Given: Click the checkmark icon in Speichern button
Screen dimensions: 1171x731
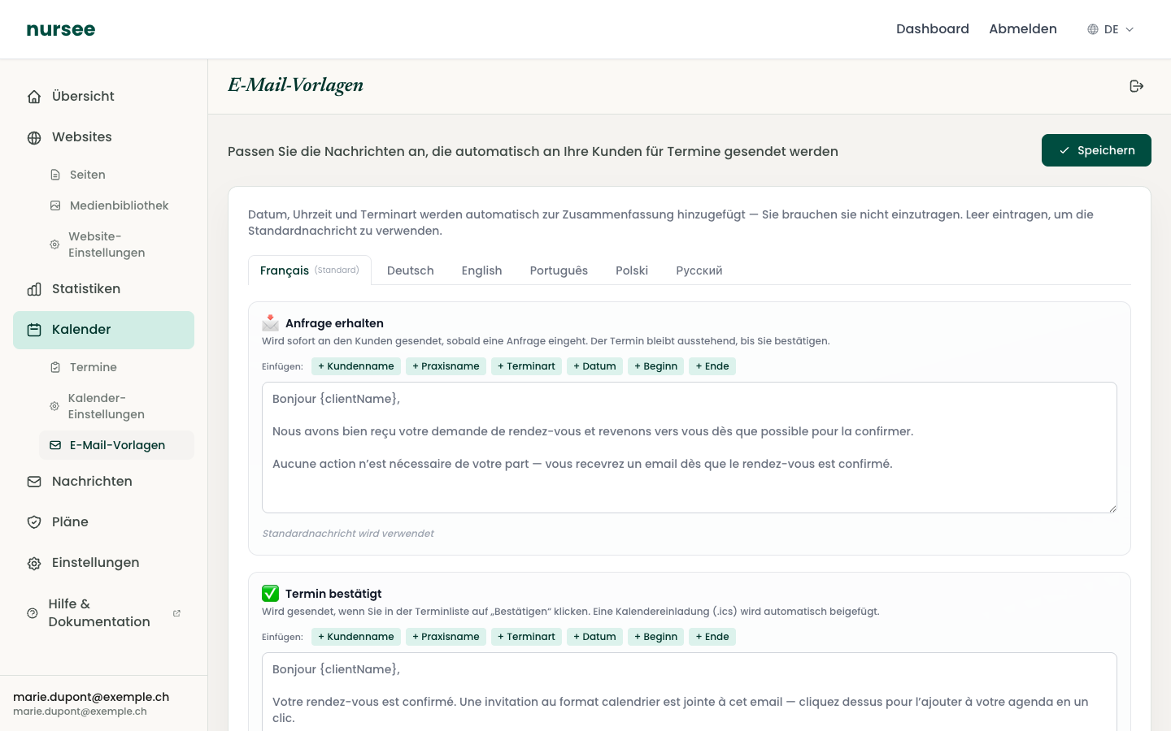Looking at the screenshot, I should point(1064,150).
